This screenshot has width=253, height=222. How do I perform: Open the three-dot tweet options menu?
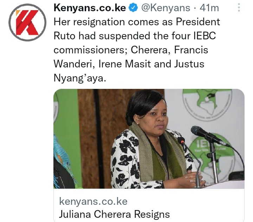239,7
